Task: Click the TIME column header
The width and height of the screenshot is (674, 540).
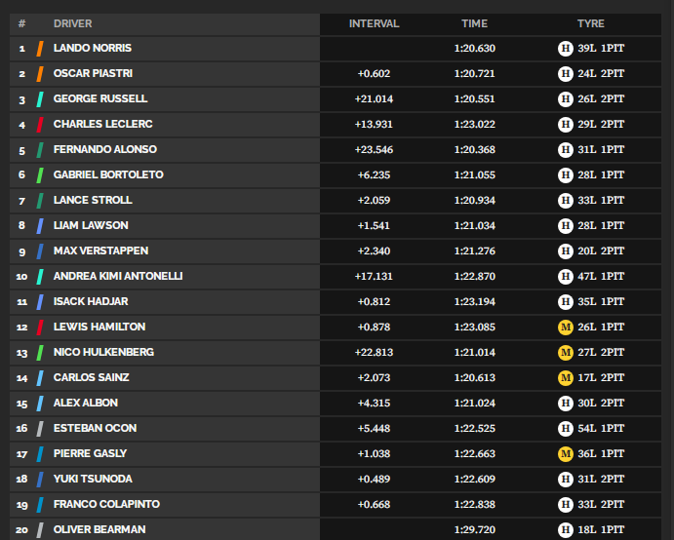Action: point(475,23)
